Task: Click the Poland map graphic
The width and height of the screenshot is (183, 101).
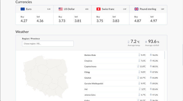Action: tap(46, 77)
